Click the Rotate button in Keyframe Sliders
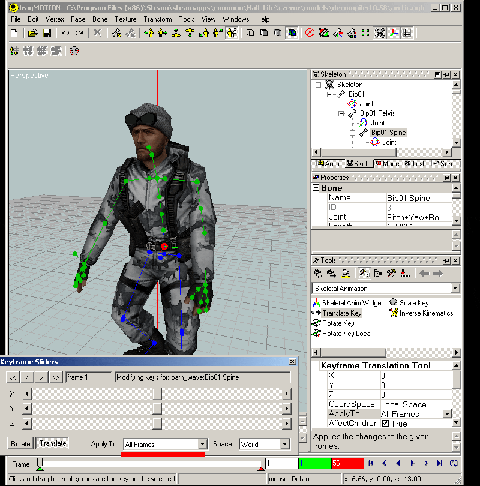Image resolution: width=480 pixels, height=486 pixels. pyautogui.click(x=20, y=444)
